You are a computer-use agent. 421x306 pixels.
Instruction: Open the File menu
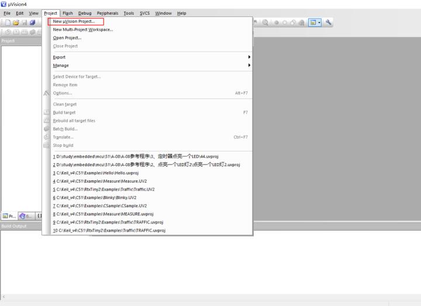click(7, 13)
